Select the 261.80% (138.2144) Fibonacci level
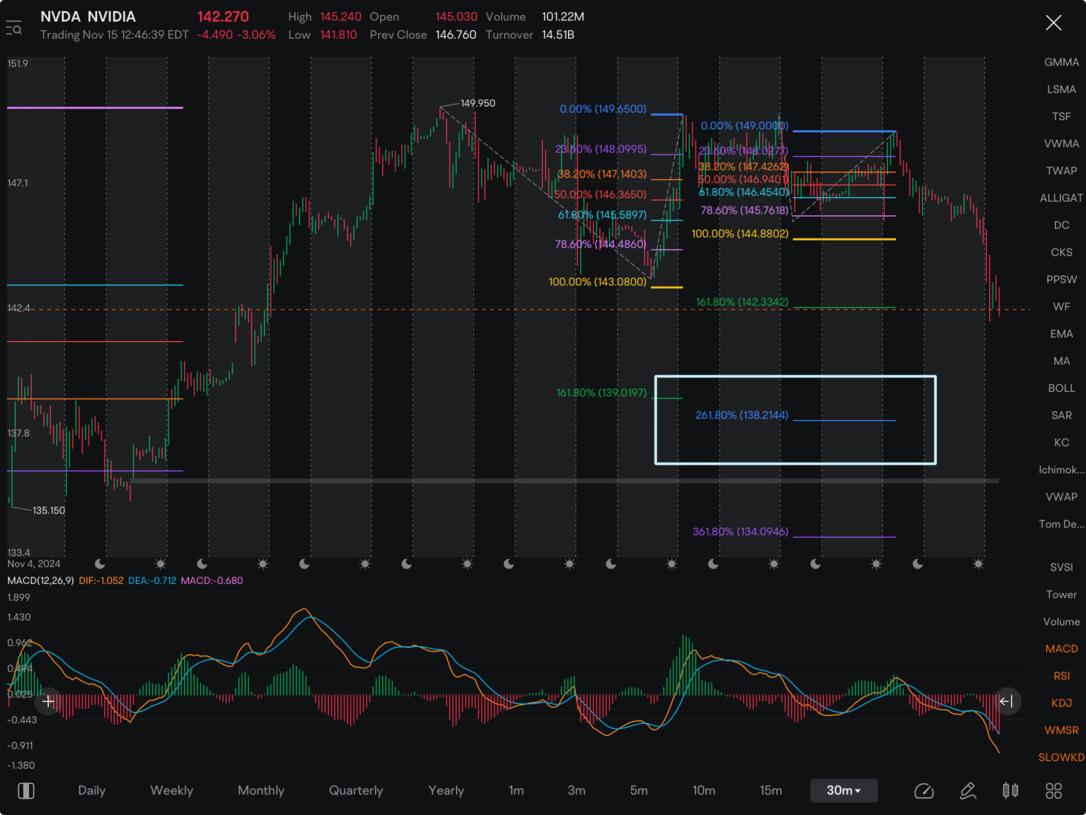This screenshot has height=815, width=1086. point(742,415)
